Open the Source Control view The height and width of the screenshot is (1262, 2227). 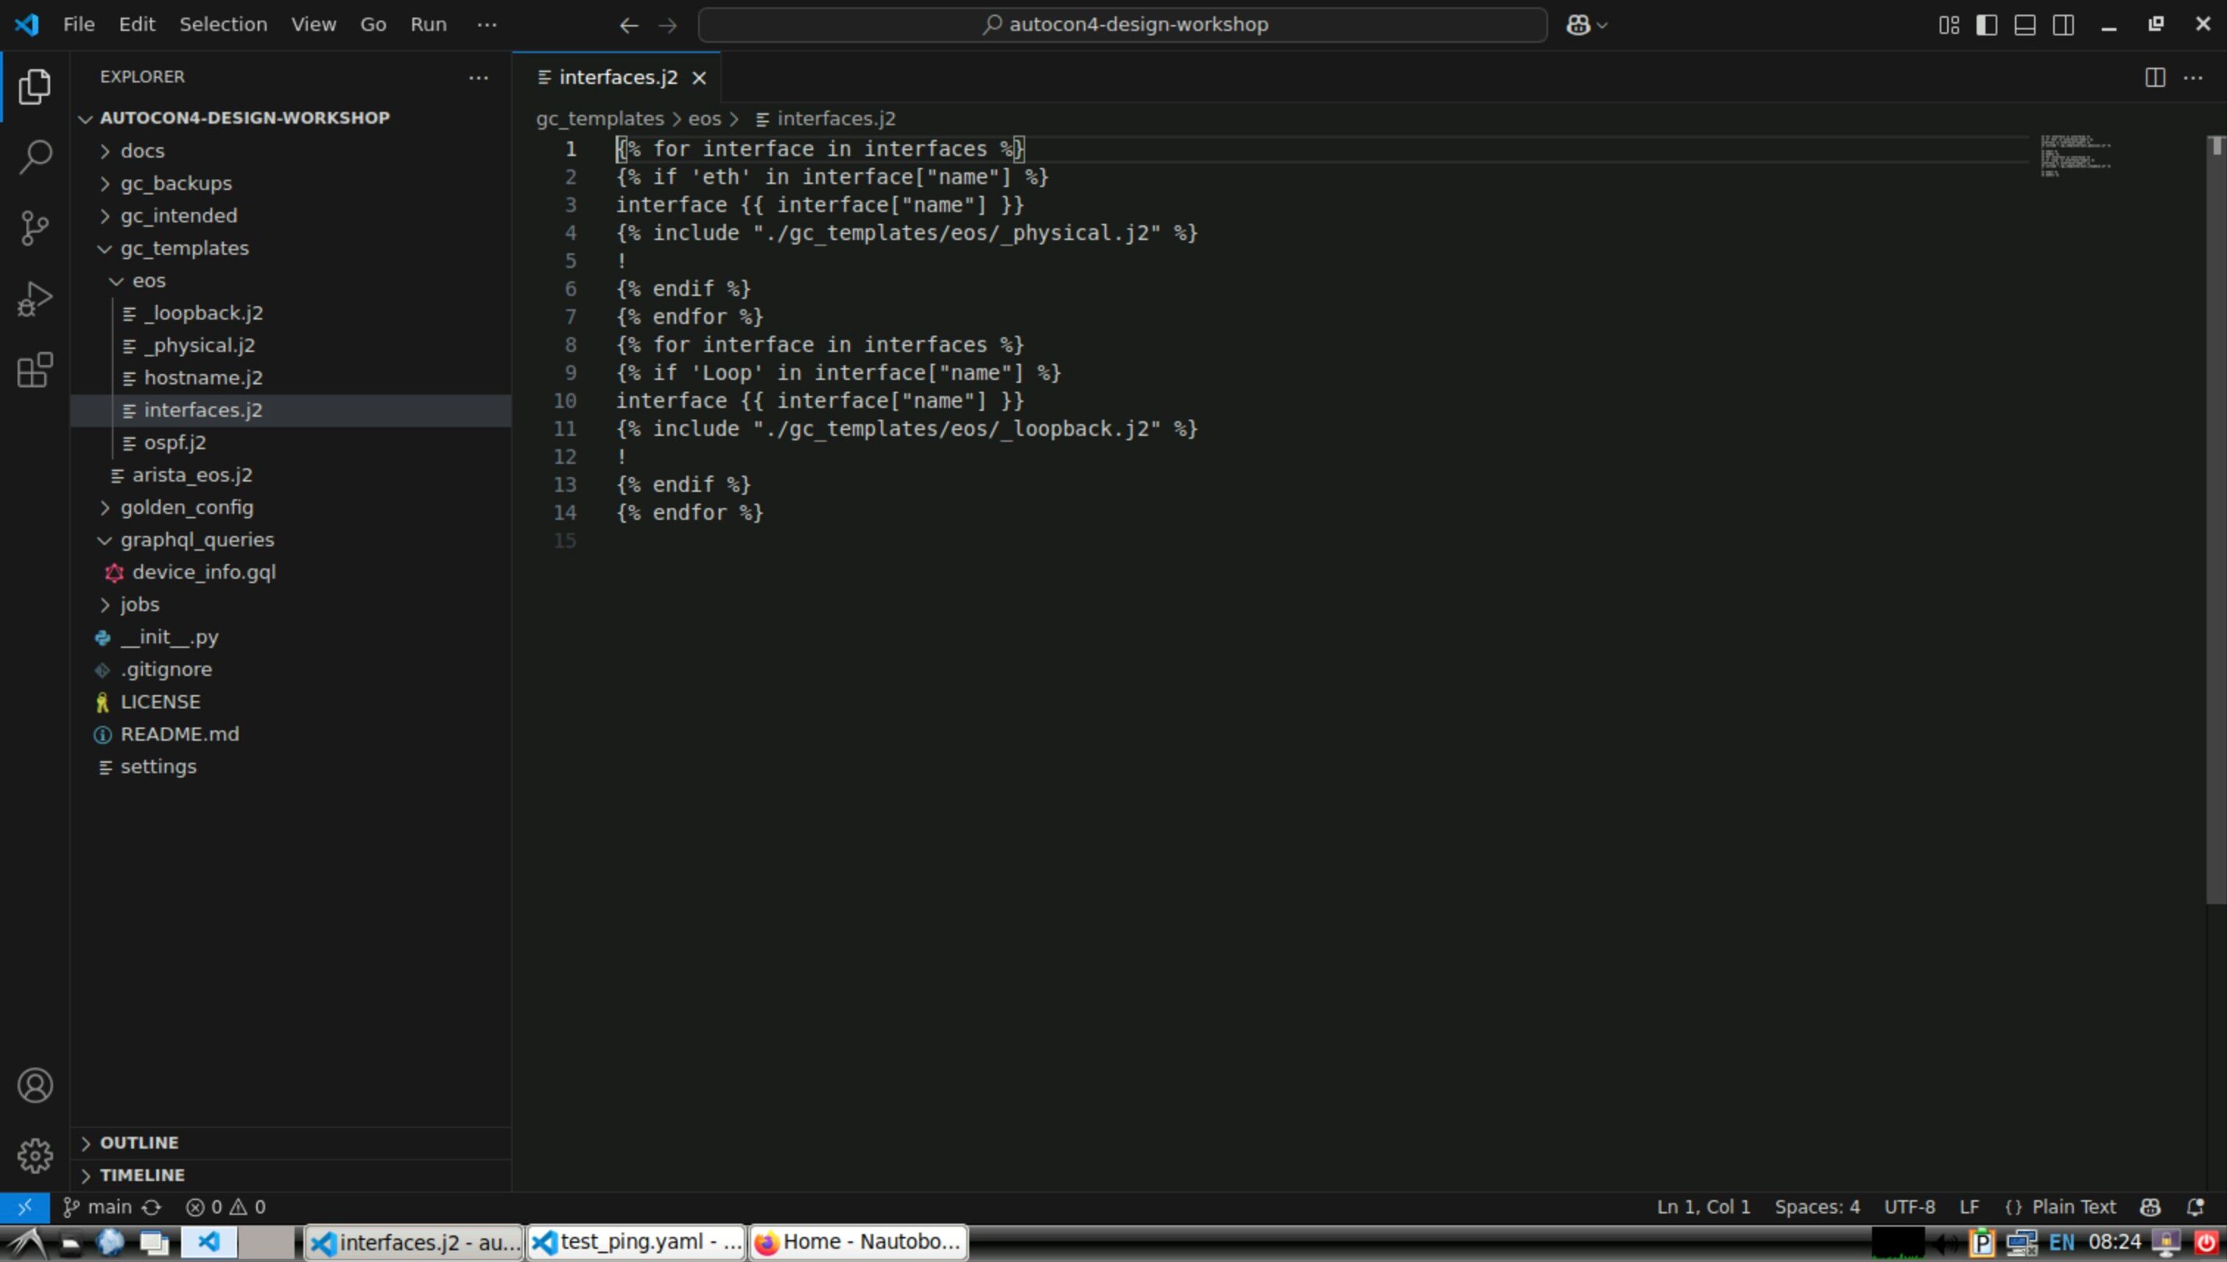[35, 228]
